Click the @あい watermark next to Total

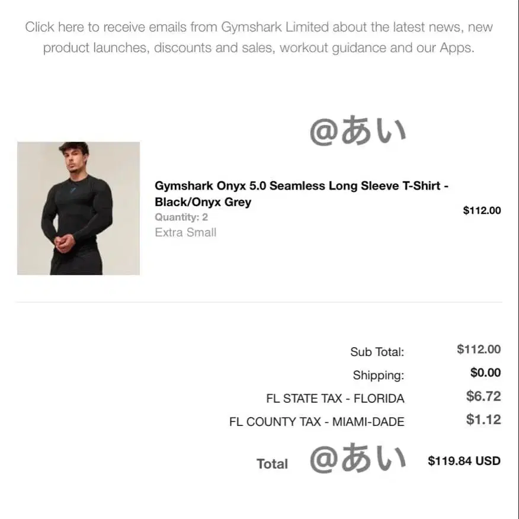358,459
